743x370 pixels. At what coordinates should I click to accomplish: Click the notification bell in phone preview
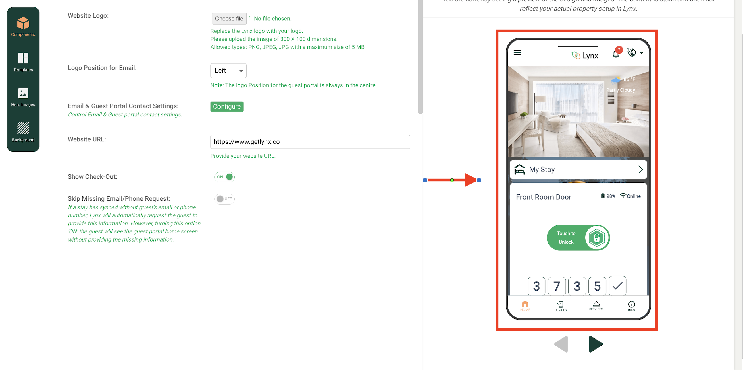pyautogui.click(x=615, y=54)
